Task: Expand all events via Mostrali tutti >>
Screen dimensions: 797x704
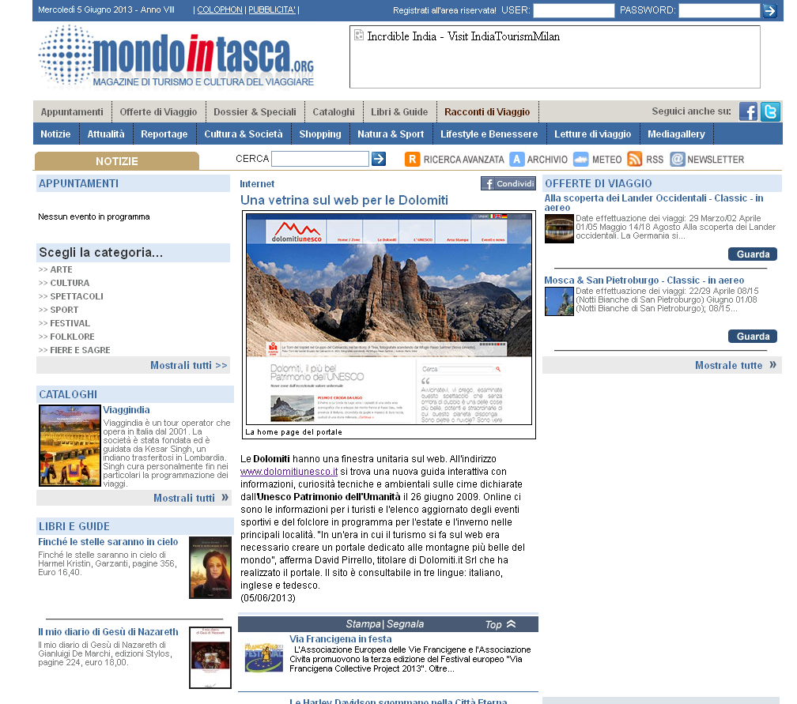Action: coord(188,365)
